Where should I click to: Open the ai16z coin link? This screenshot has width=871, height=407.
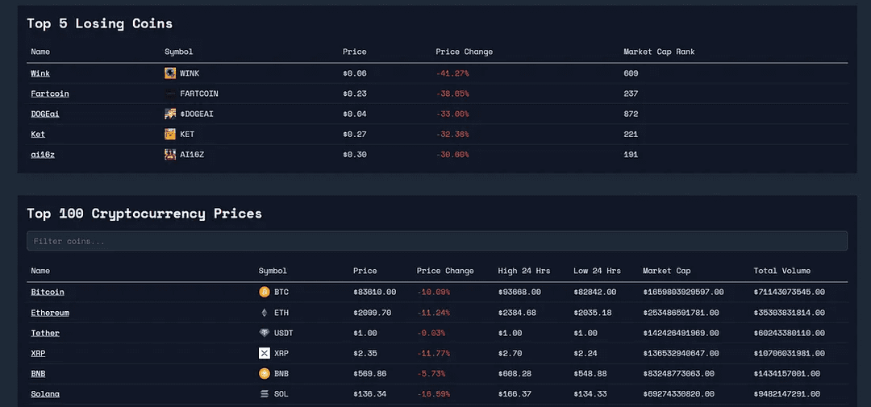pyautogui.click(x=43, y=155)
